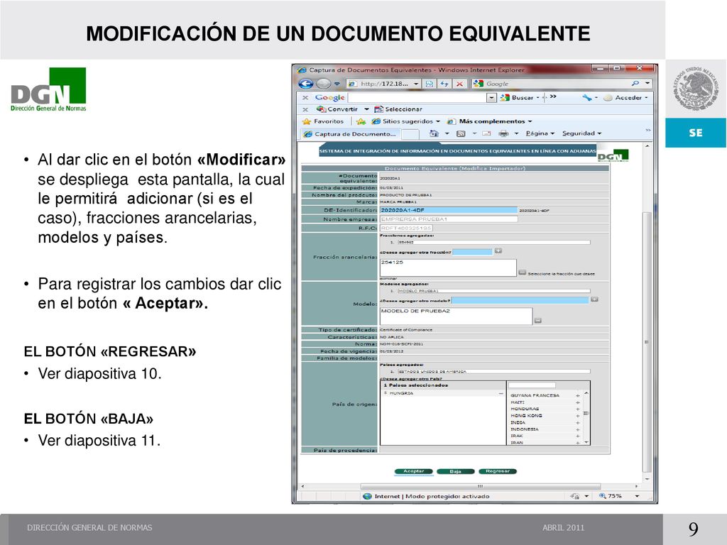Screen dimensions: 727x545
Task: Click the new modelo blue input box
Action: (x=520, y=300)
